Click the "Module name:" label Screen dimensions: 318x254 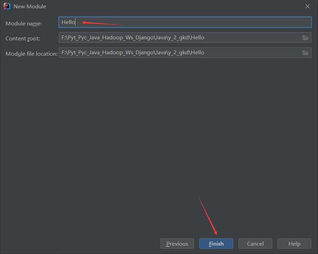(24, 24)
